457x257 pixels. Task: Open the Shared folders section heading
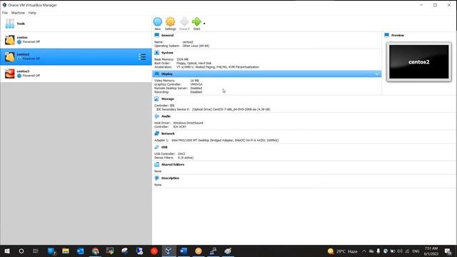[173, 165]
